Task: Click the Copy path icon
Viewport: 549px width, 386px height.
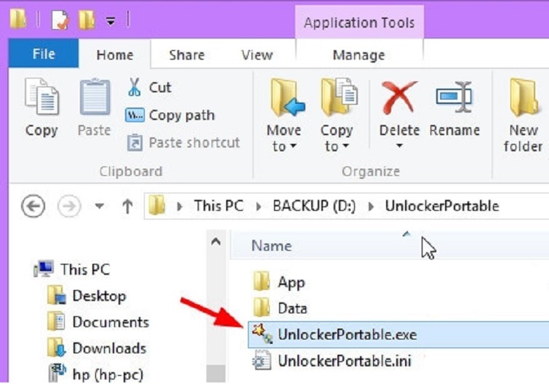Action: click(x=135, y=116)
